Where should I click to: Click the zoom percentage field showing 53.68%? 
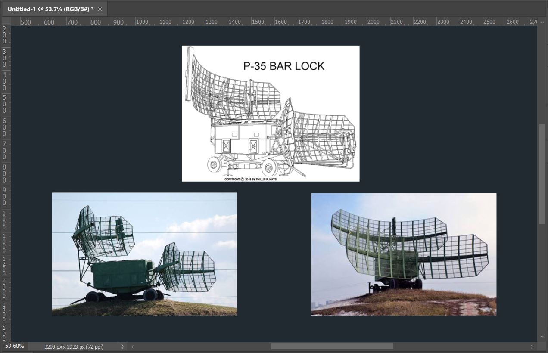[15, 346]
